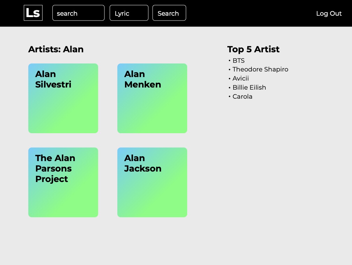This screenshot has width=352, height=265.
Task: Open the Lyric search type dropdown
Action: [129, 13]
